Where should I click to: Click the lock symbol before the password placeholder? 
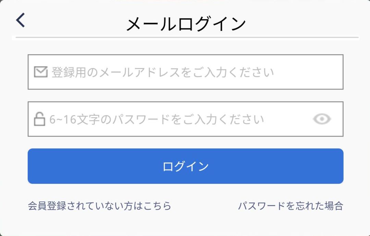[x=39, y=118]
